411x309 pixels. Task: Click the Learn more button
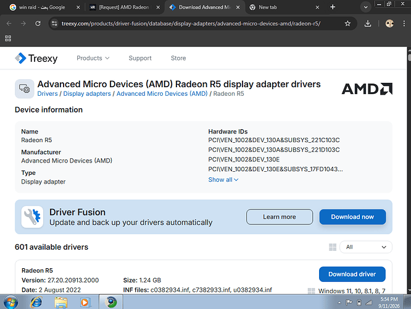(280, 217)
